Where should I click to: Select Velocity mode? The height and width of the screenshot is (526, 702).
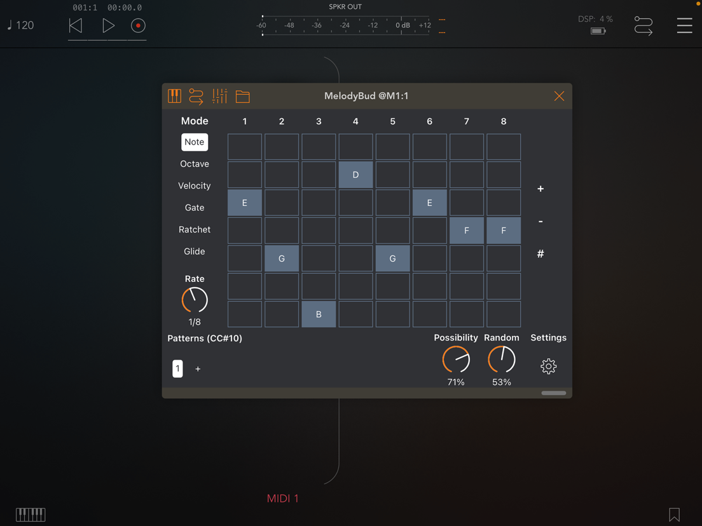click(x=195, y=185)
